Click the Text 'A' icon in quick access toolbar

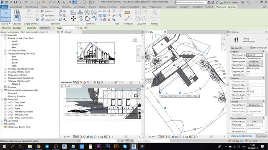[x=59, y=2]
